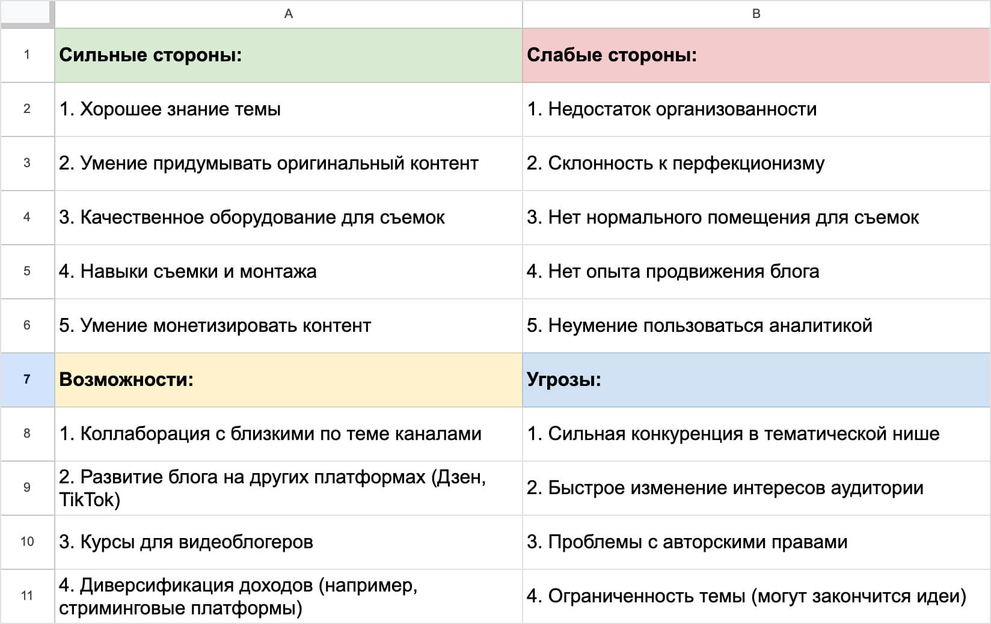
Task: Select cell mentioning Дзен and TikTok platforms
Action: (x=288, y=488)
